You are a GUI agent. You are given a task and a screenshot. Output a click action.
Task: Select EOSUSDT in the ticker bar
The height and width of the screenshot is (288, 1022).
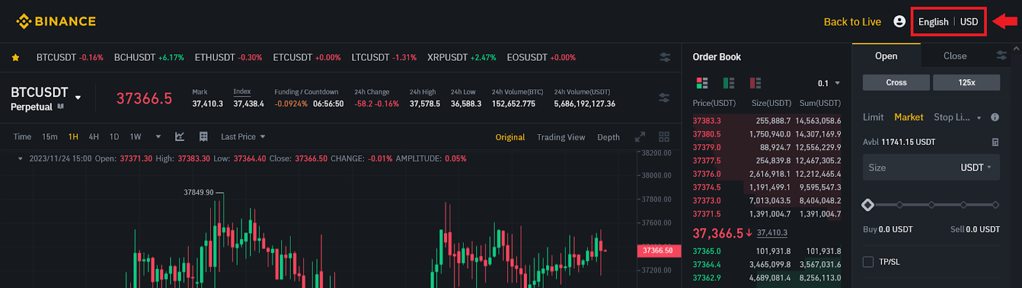click(541, 57)
